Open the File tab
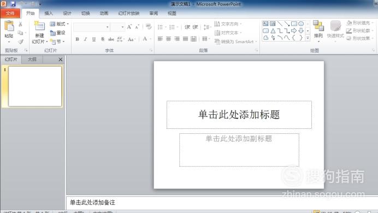378x213 pixels. (x=10, y=13)
